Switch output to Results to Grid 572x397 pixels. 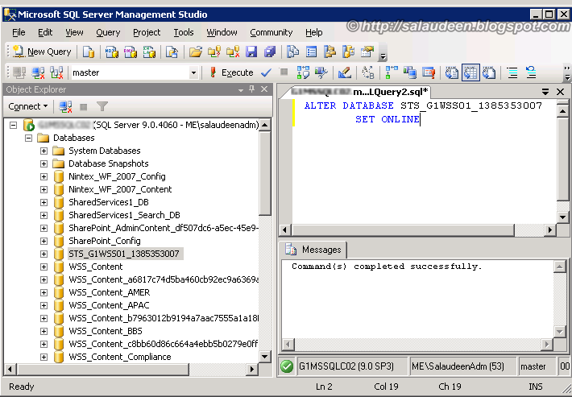[x=470, y=72]
